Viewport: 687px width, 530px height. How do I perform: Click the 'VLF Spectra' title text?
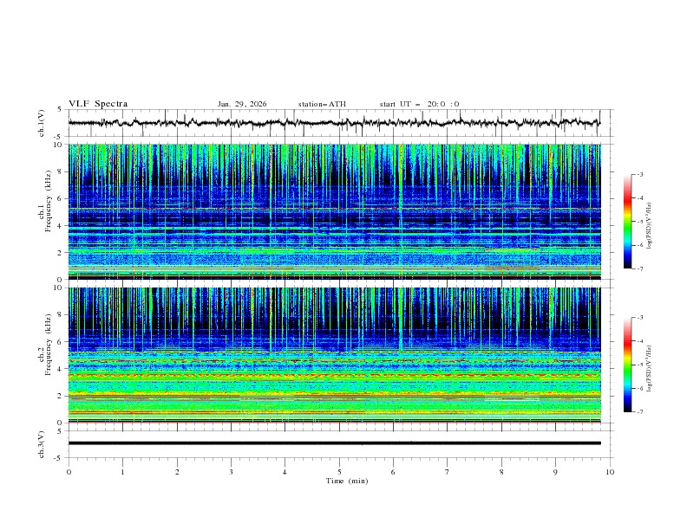coord(98,104)
